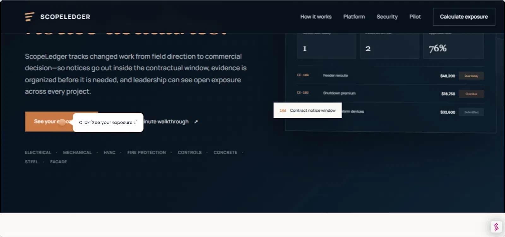Image resolution: width=505 pixels, height=237 pixels.
Task: Click the SCOPELEDGER brand name text
Action: 65,17
